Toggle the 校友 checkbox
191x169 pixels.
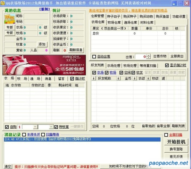point(133,73)
